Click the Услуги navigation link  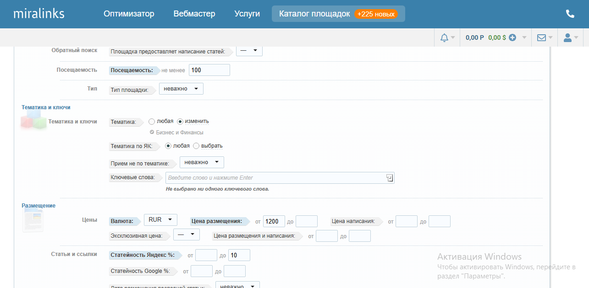coord(247,14)
